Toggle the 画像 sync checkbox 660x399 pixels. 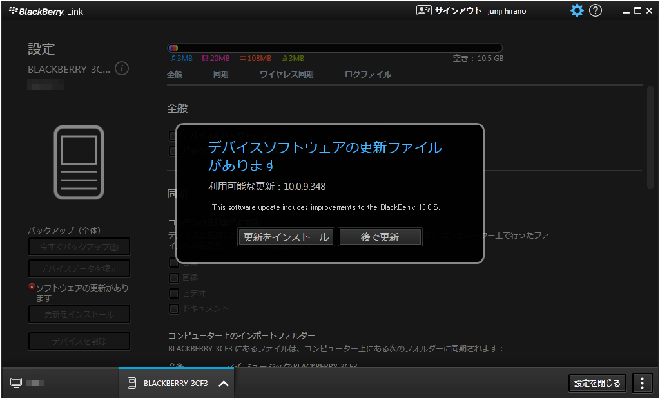[174, 278]
